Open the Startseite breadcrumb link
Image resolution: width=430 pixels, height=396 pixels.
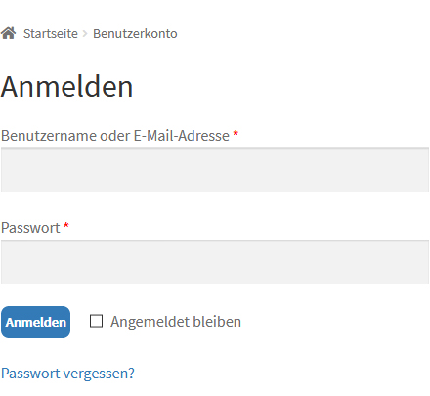coord(51,33)
